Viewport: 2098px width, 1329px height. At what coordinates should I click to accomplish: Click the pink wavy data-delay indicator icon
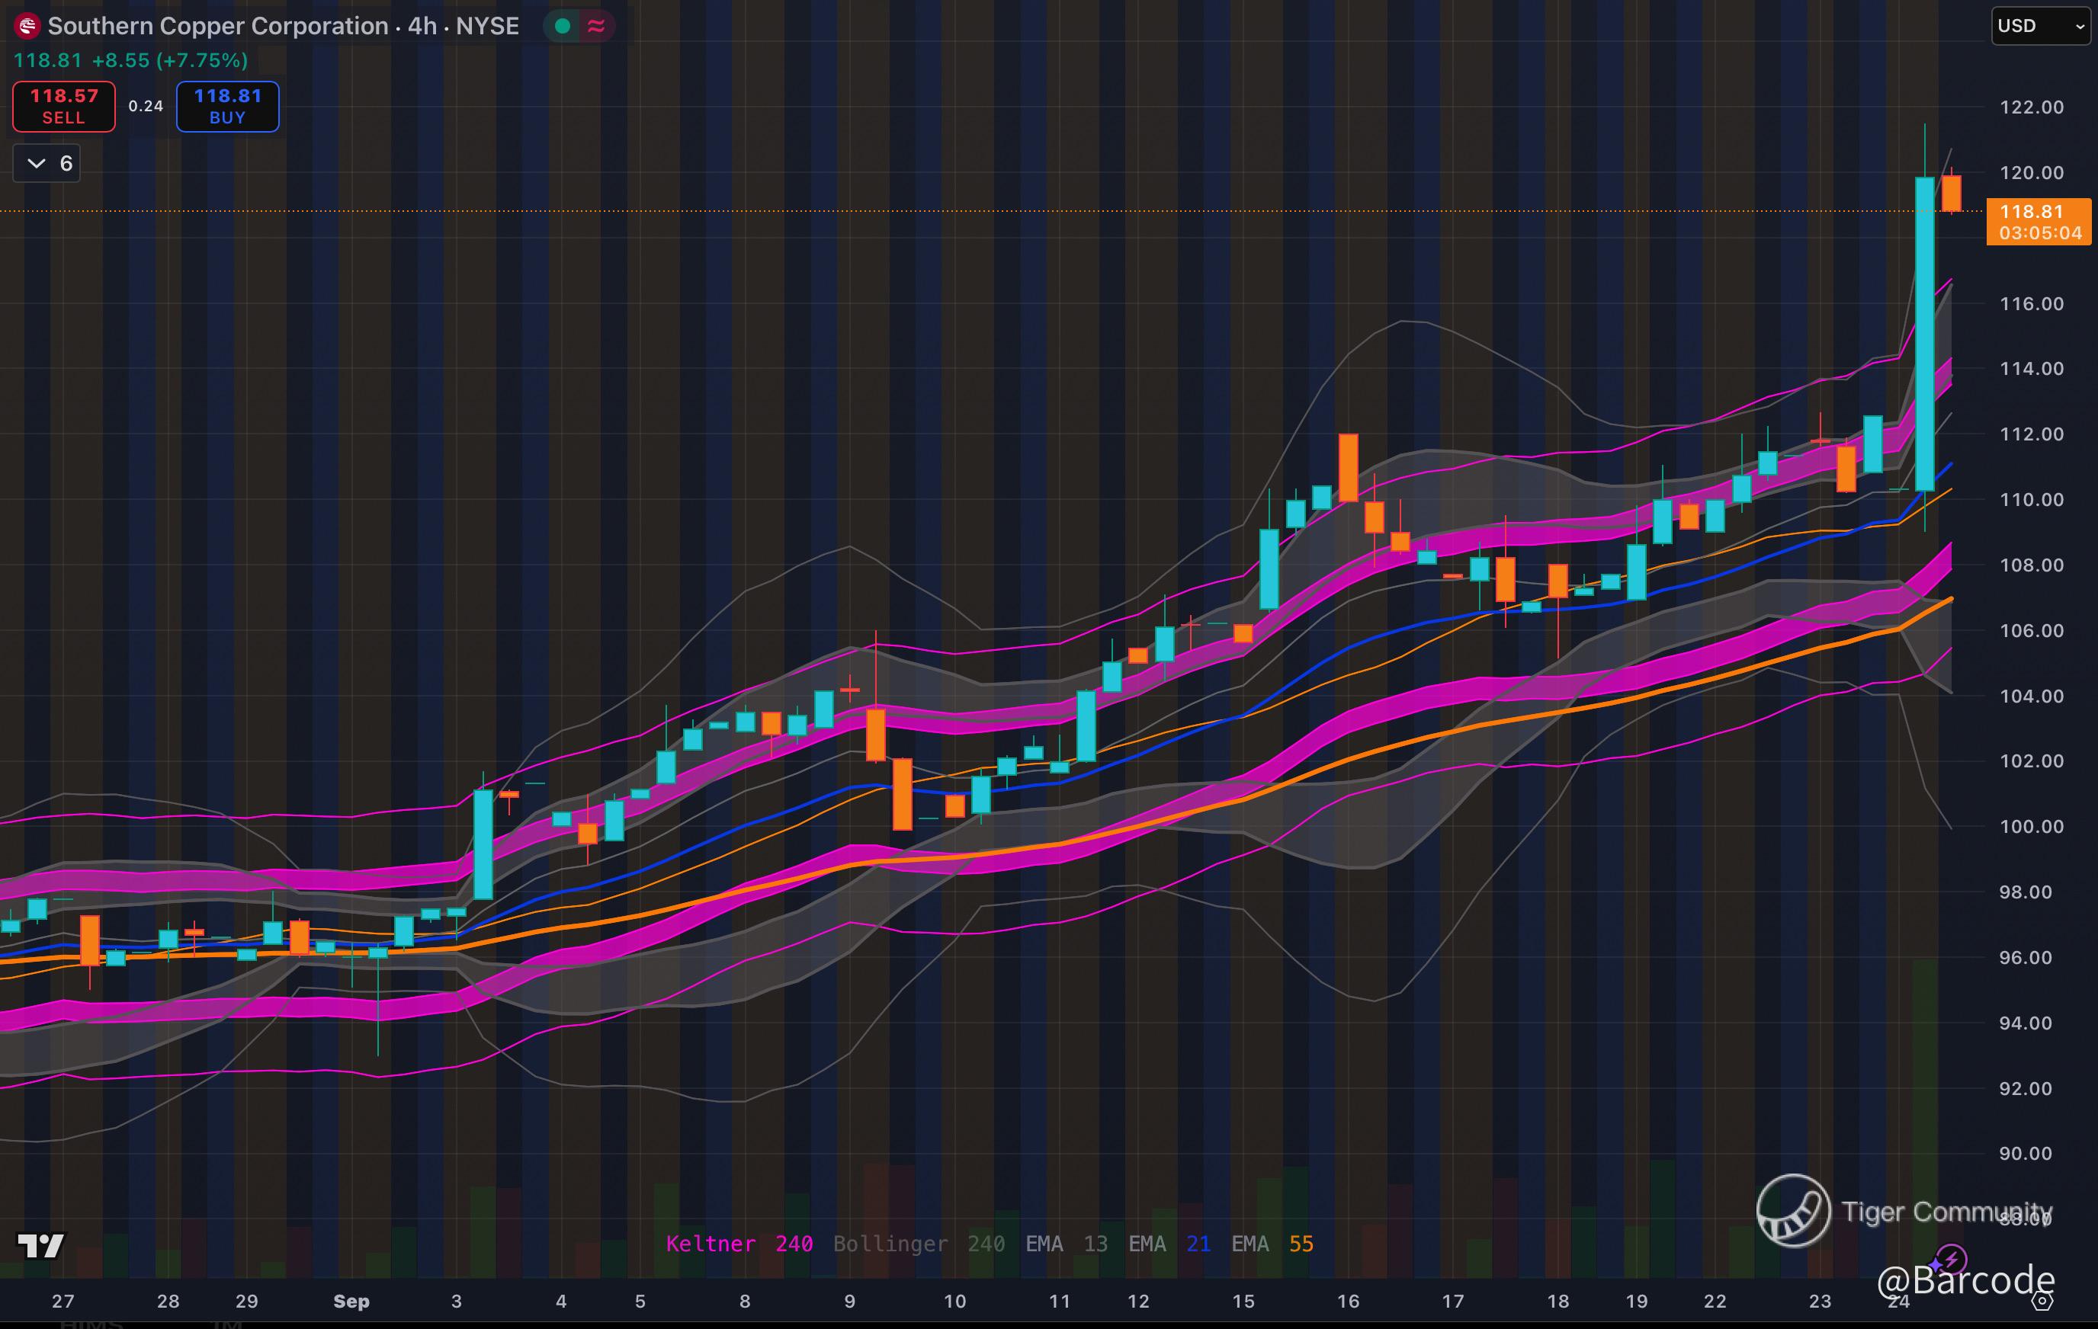point(597,26)
